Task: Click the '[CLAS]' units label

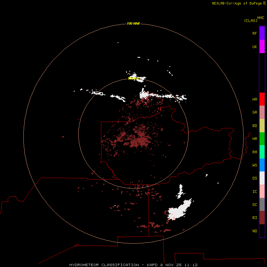Action: 251,21
